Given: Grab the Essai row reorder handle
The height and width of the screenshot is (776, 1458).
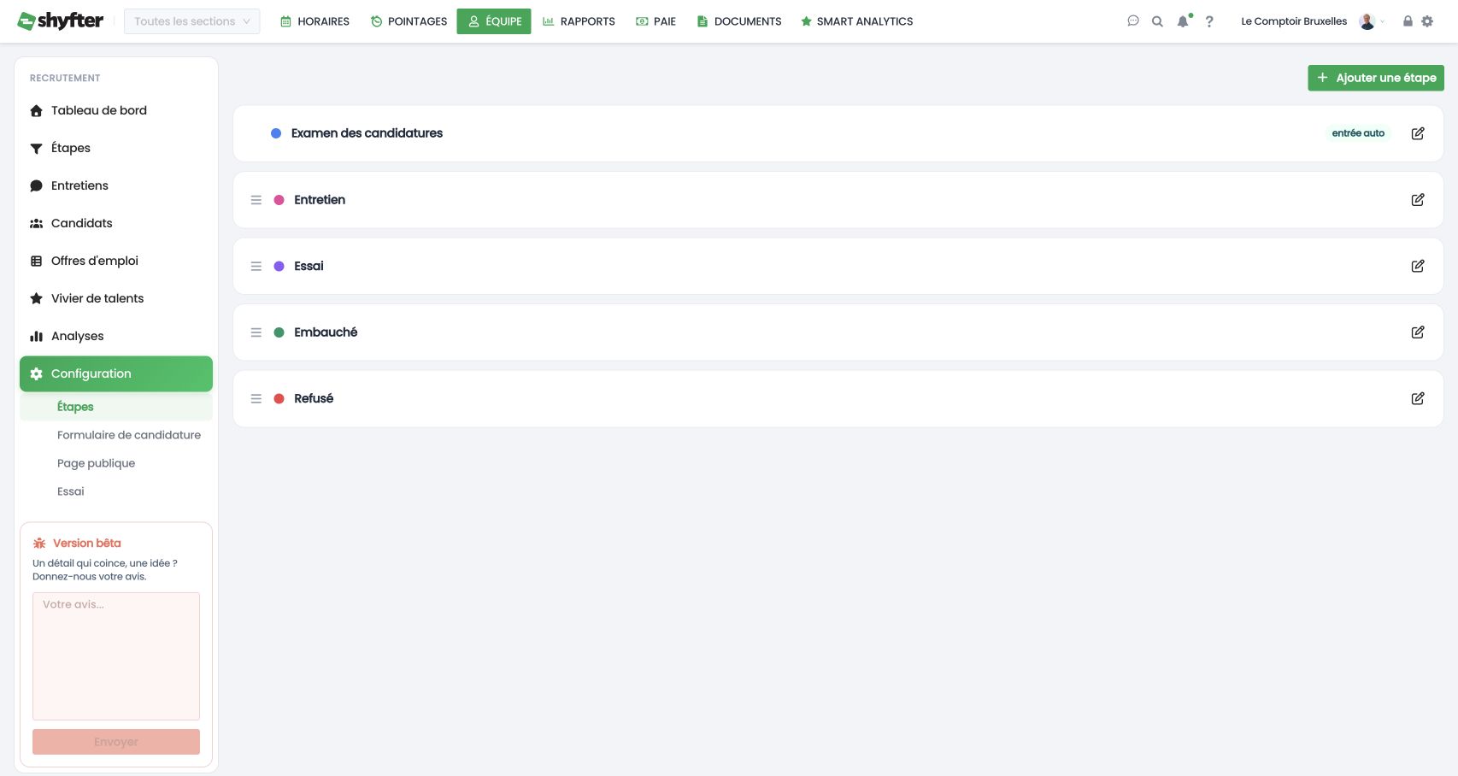Looking at the screenshot, I should (x=256, y=267).
